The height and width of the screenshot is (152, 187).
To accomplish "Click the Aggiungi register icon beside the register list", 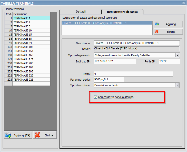I will 157,24.
